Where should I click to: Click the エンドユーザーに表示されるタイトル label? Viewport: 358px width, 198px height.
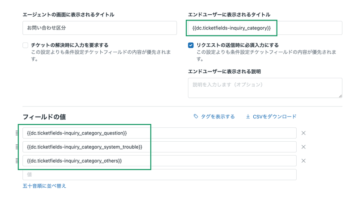tap(229, 15)
